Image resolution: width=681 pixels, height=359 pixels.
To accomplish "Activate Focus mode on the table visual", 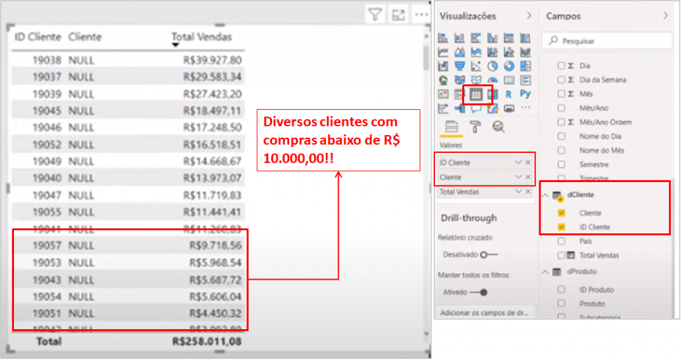I will (398, 14).
